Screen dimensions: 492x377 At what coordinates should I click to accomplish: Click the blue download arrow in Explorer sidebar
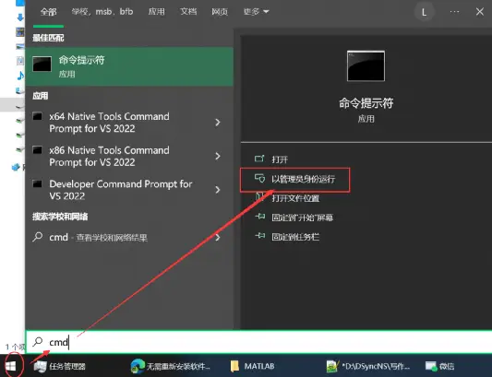tap(20, 18)
